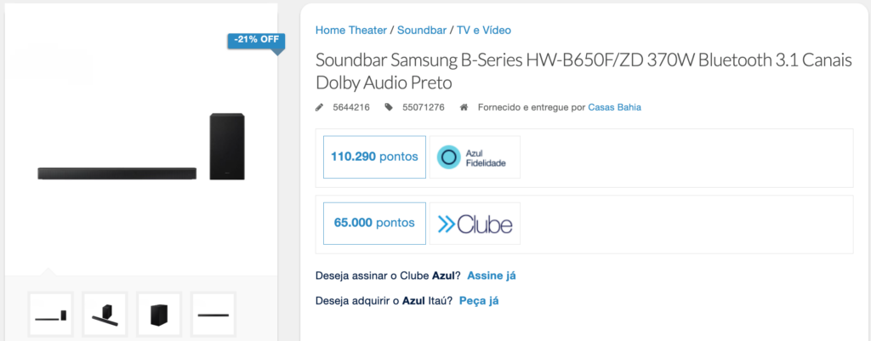Click 'Peça já' to request Azul Itaú
This screenshot has height=341, width=871.
click(479, 301)
